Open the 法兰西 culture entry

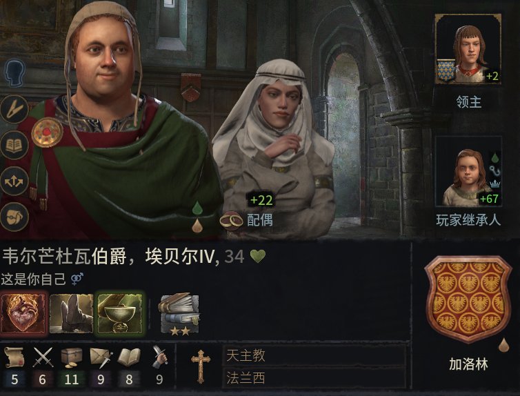314,378
